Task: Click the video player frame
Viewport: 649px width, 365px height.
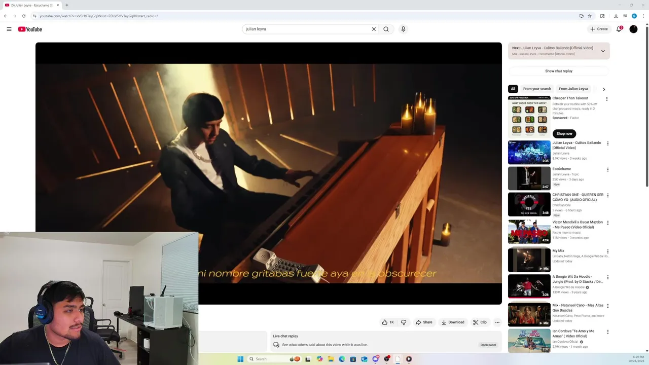Action: pyautogui.click(x=269, y=173)
